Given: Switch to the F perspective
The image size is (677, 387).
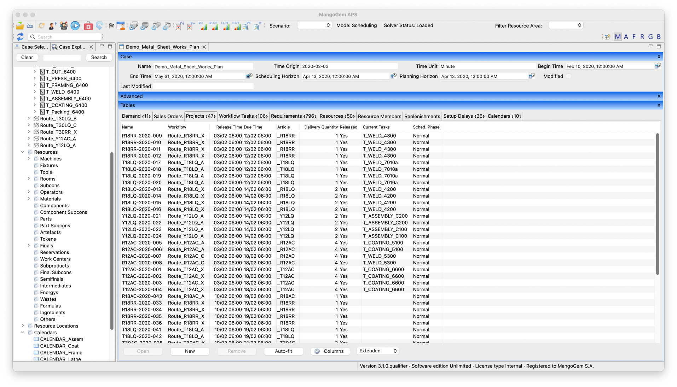Looking at the screenshot, I should click(x=634, y=37).
